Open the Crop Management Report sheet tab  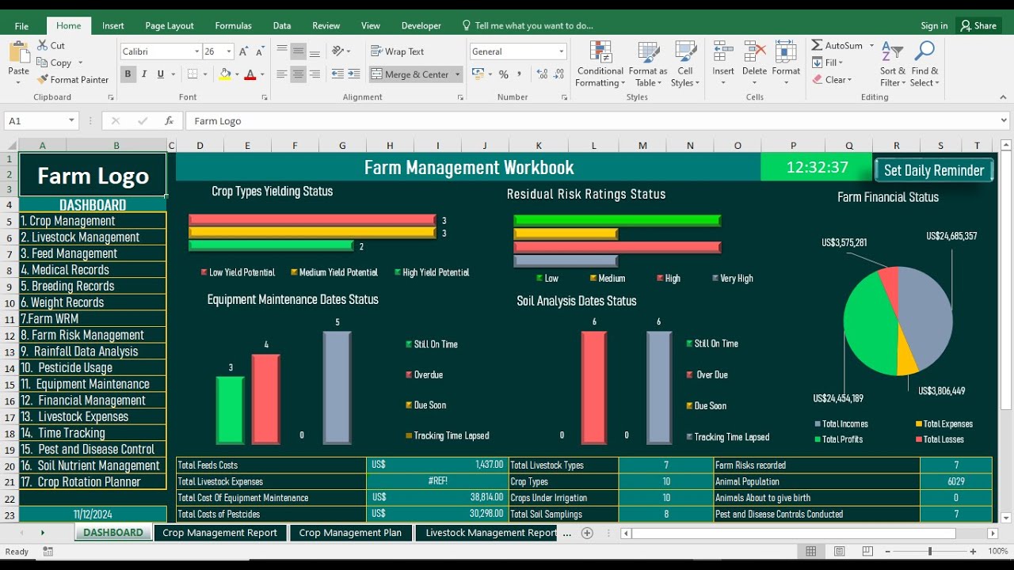coord(219,533)
